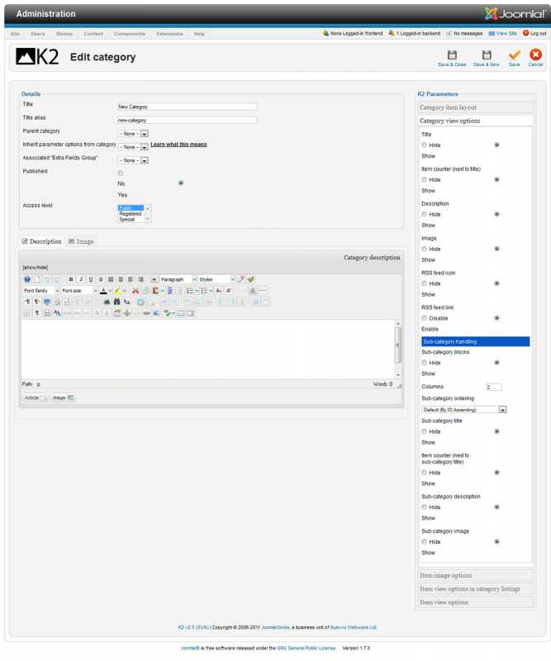Click the Title alias input field
Image resolution: width=551 pixels, height=661 pixels.
click(188, 121)
